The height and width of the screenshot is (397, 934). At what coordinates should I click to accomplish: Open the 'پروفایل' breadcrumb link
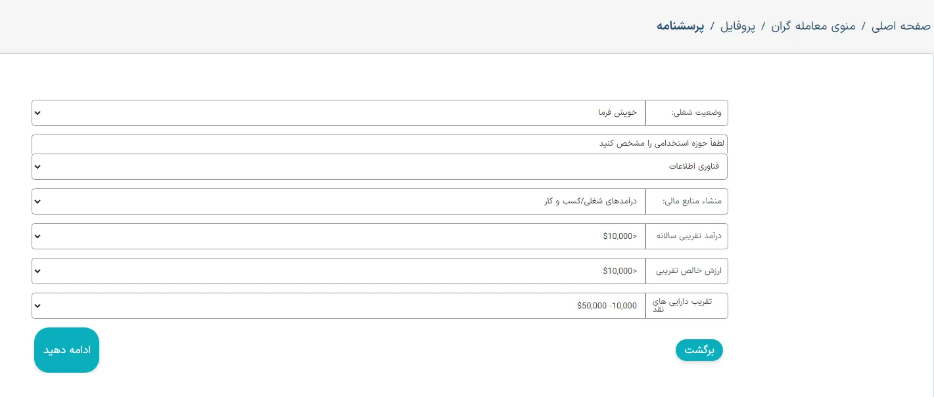click(738, 26)
